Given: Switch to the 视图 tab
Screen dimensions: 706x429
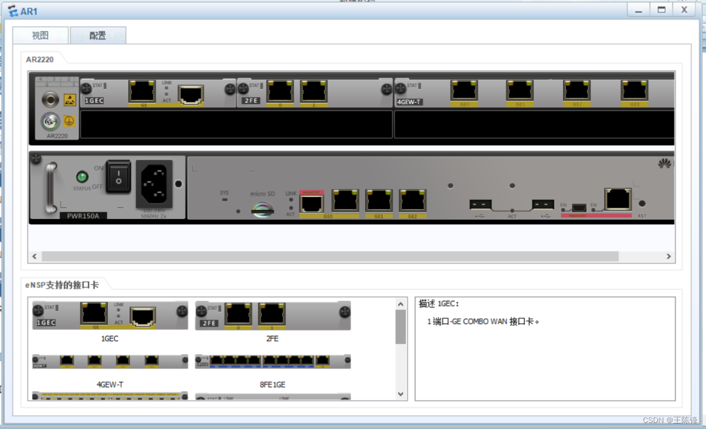Looking at the screenshot, I should [x=41, y=36].
